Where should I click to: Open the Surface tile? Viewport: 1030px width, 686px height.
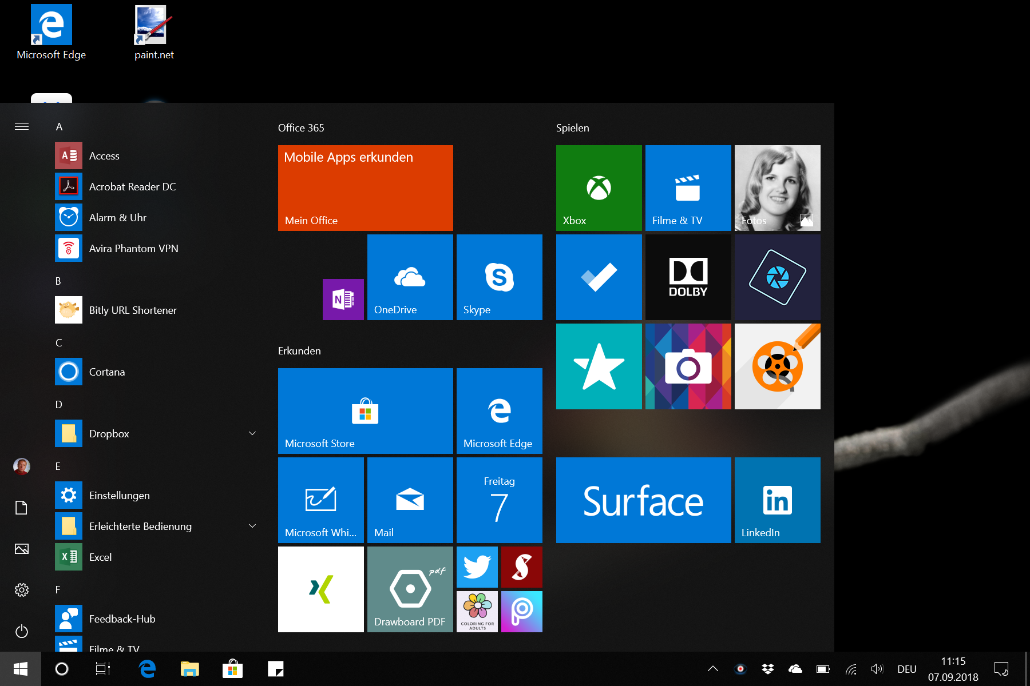coord(644,500)
